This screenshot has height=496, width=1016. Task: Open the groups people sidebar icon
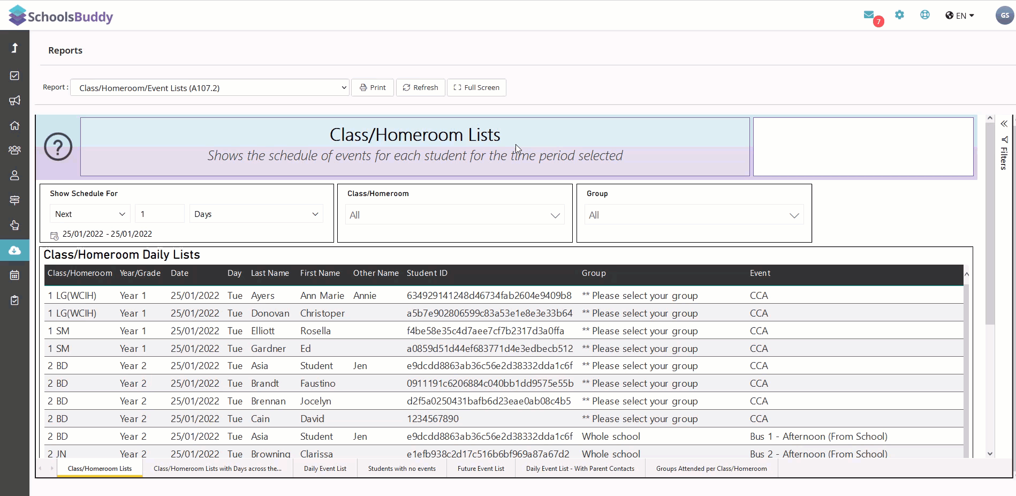click(x=14, y=150)
